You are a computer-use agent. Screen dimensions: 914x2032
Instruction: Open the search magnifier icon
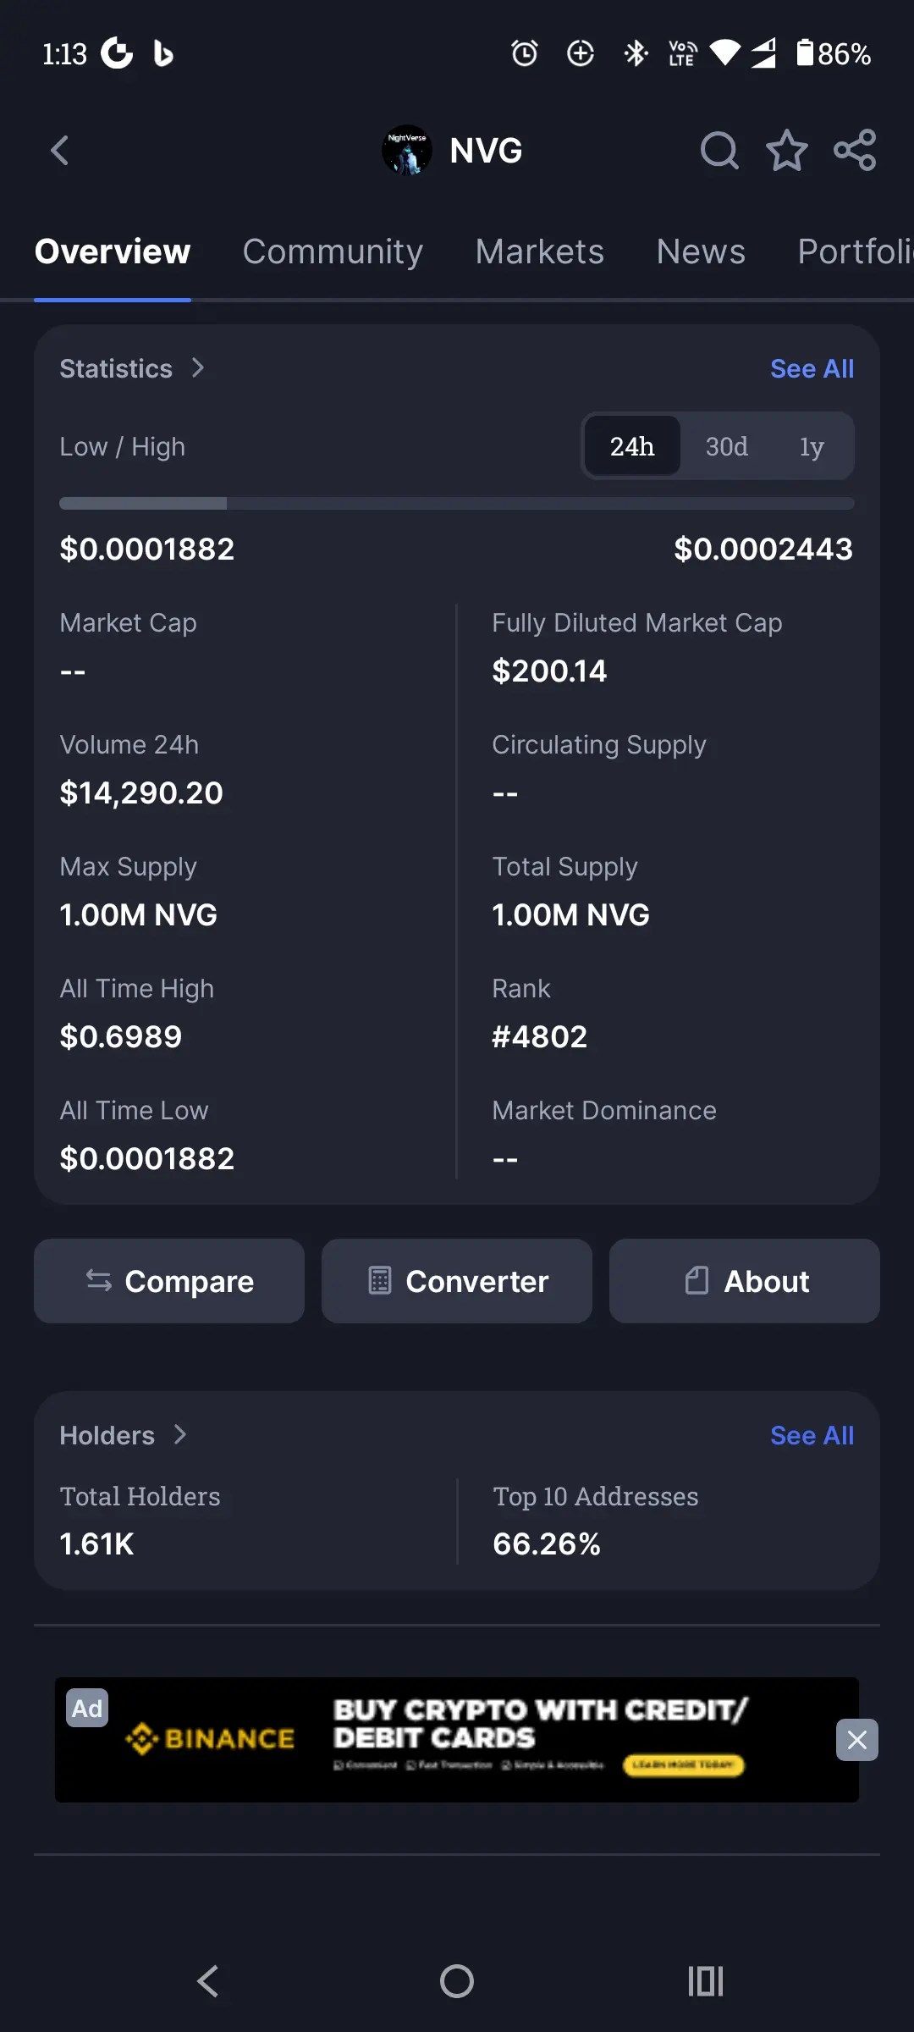719,151
